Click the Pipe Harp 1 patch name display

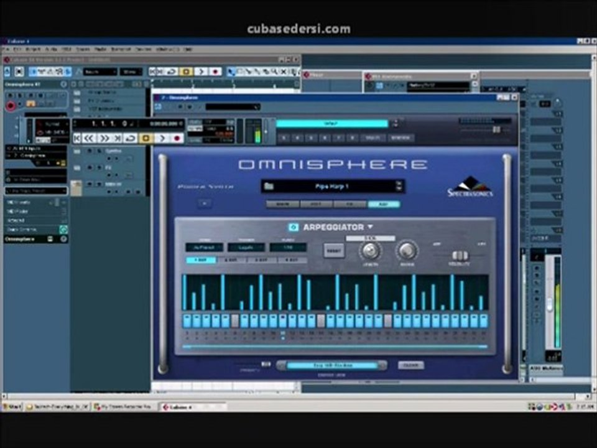(x=332, y=186)
